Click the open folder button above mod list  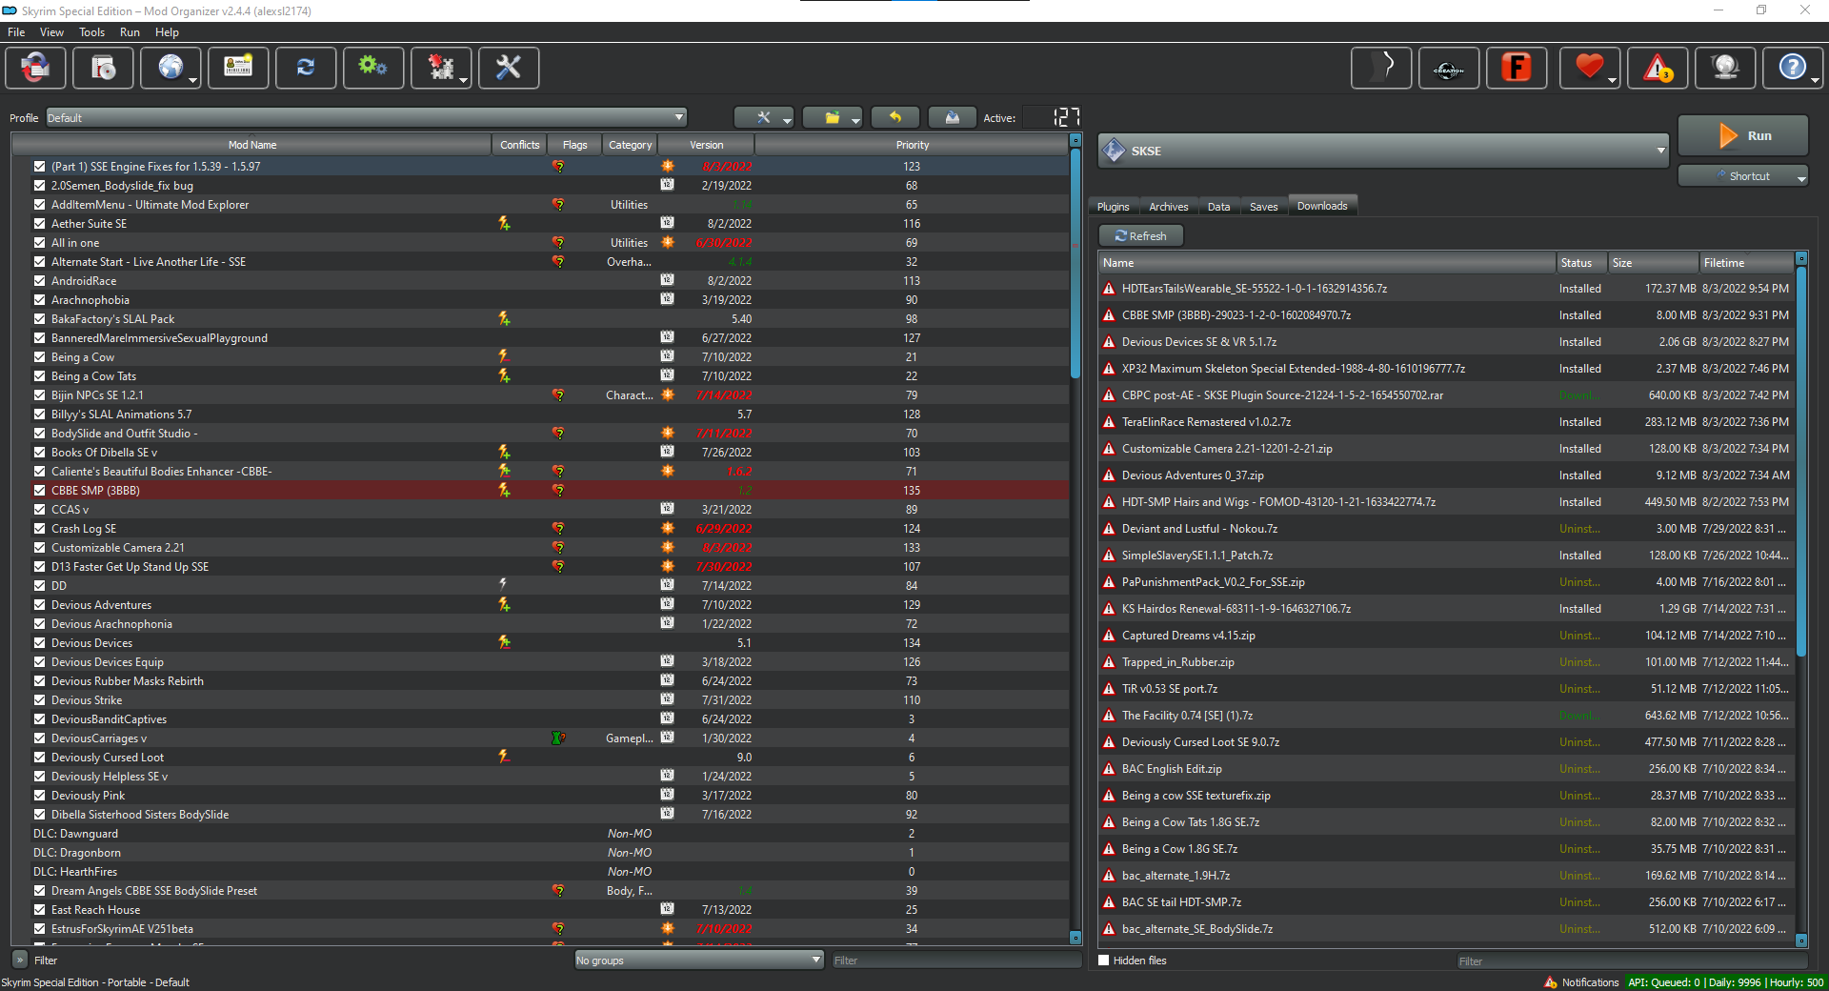[x=833, y=117]
